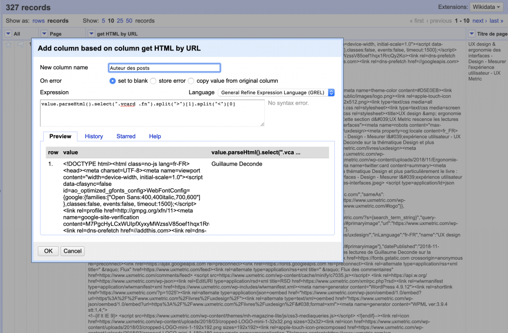Click the 'No syntax error.' message
The width and height of the screenshot is (508, 333).
(288, 103)
